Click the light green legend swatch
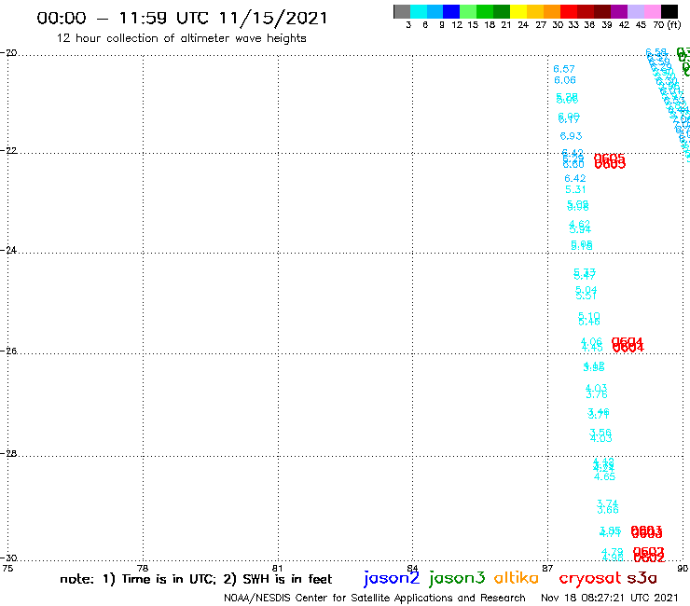The image size is (690, 606). (x=468, y=11)
